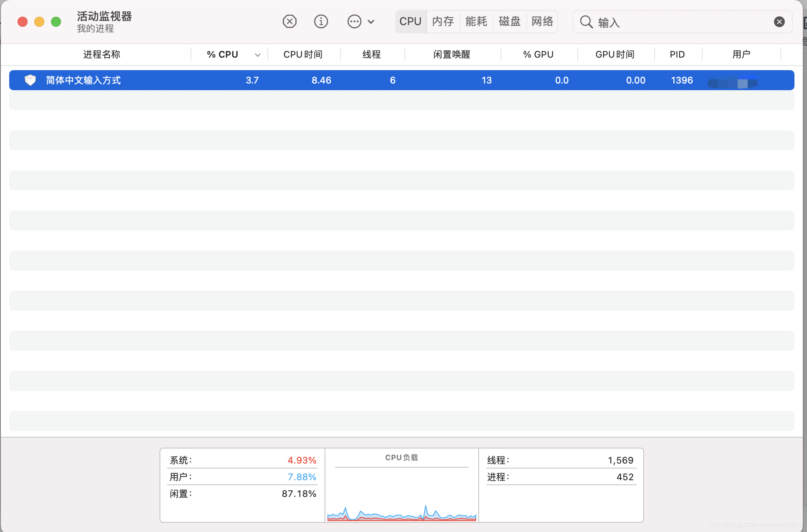Select the CPU tab
This screenshot has width=807, height=532.
point(410,21)
